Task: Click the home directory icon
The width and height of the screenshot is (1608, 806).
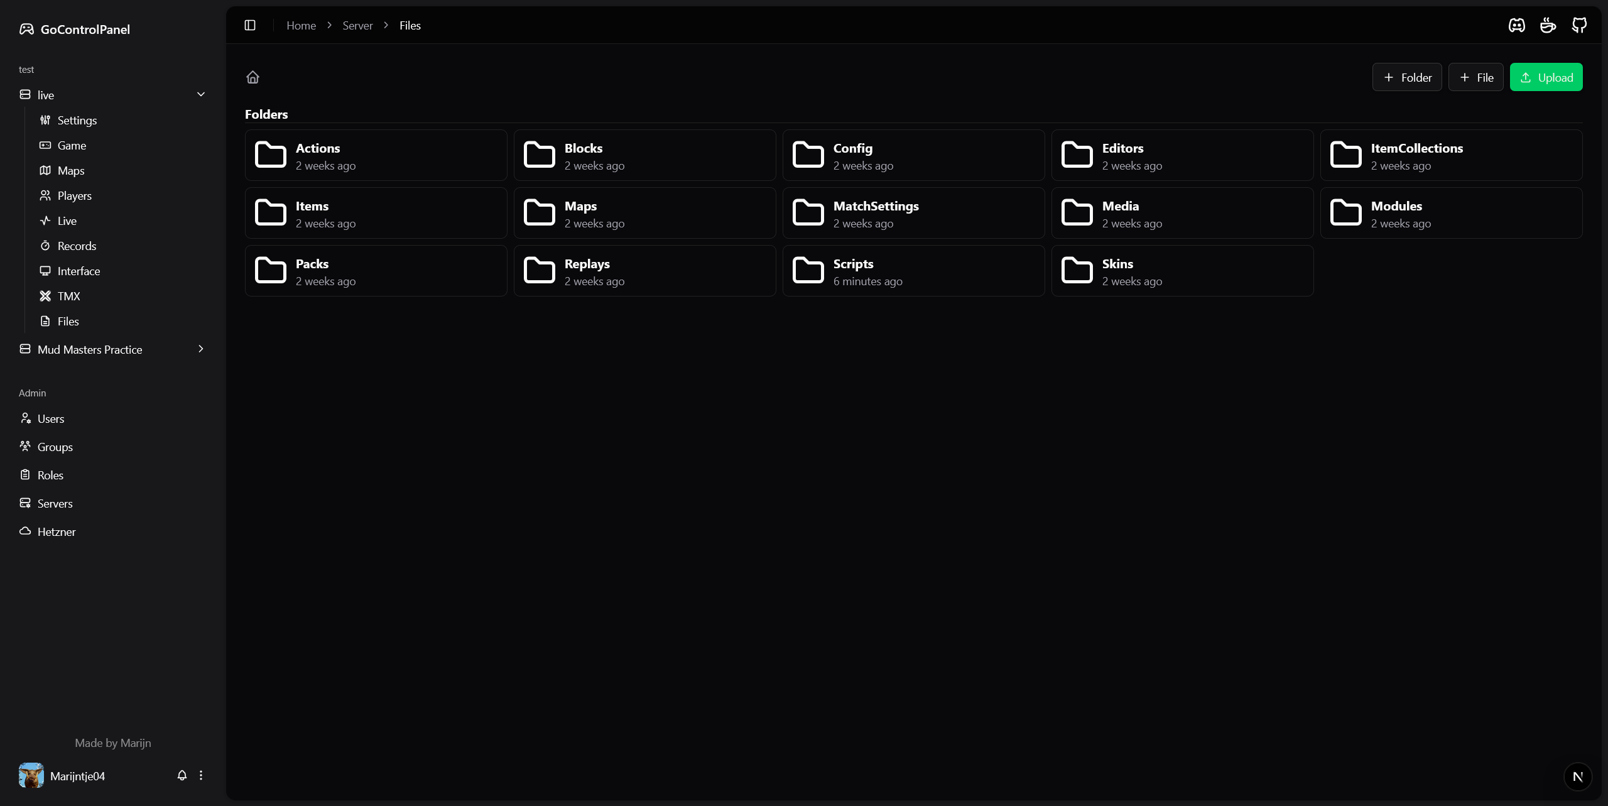Action: click(x=253, y=77)
